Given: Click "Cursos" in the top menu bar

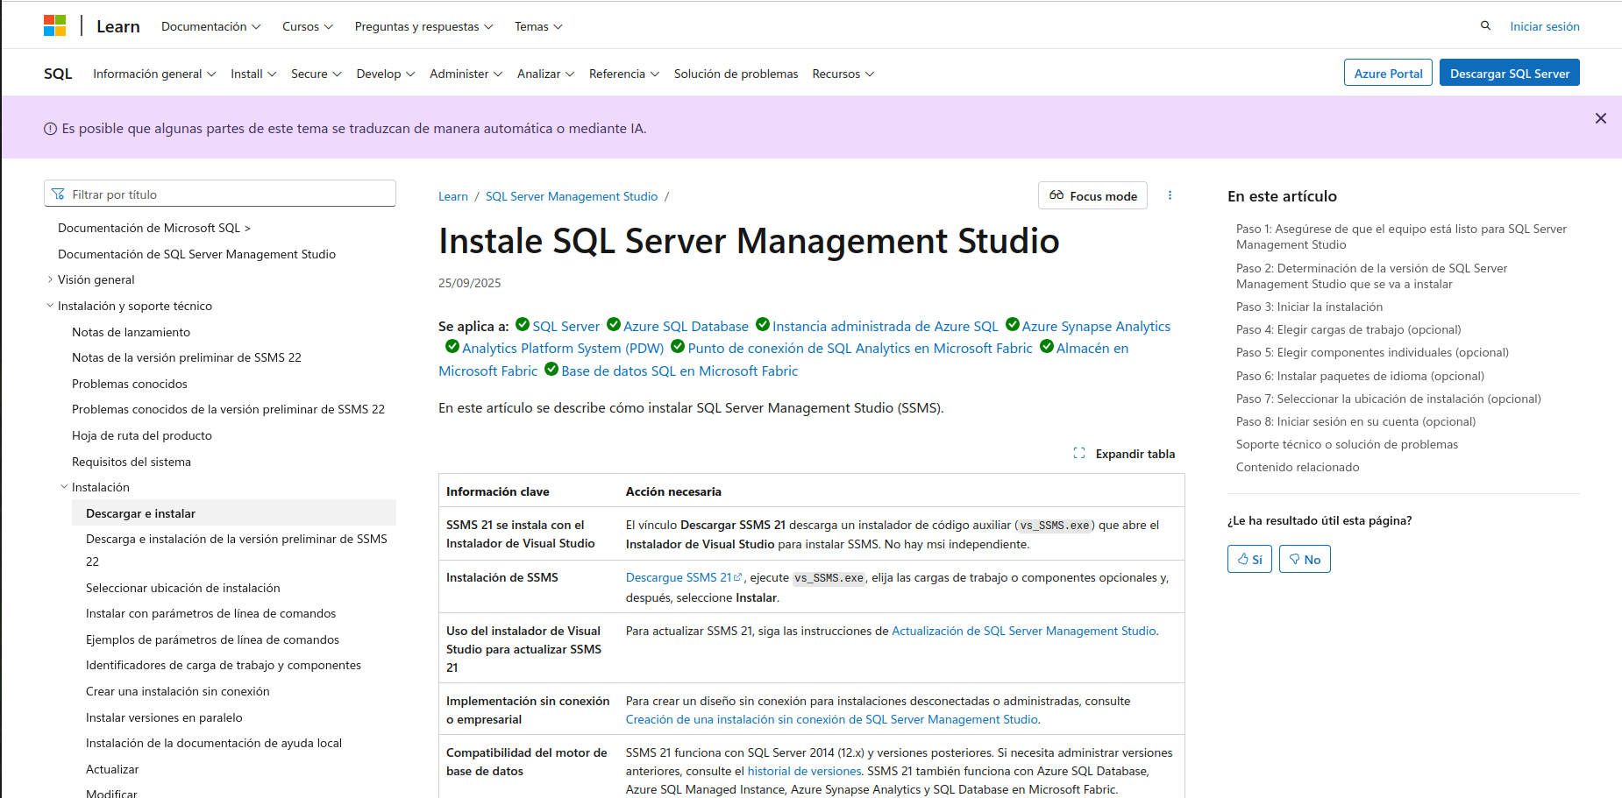Looking at the screenshot, I should point(306,26).
